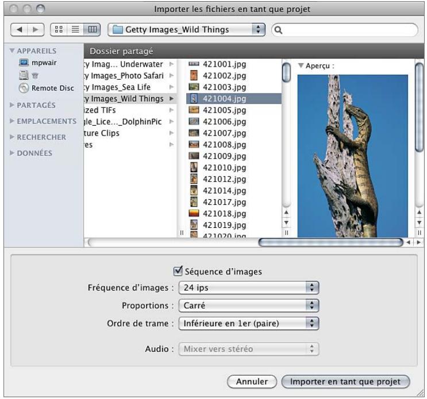Open the Ordre de trame dropdown
The width and height of the screenshot is (427, 399).
[x=249, y=323]
